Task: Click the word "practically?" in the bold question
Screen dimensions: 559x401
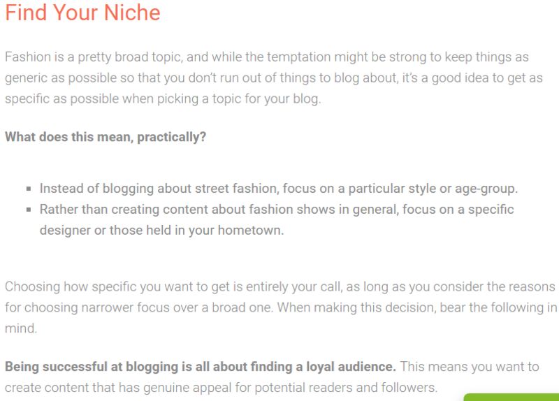Action: coord(172,137)
